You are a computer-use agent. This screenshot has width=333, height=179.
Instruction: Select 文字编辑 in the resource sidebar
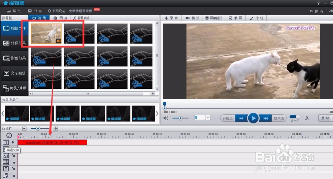pos(14,73)
